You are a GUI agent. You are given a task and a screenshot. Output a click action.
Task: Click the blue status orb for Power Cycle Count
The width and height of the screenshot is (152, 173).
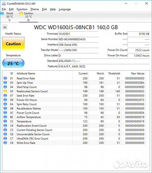coord(5,113)
